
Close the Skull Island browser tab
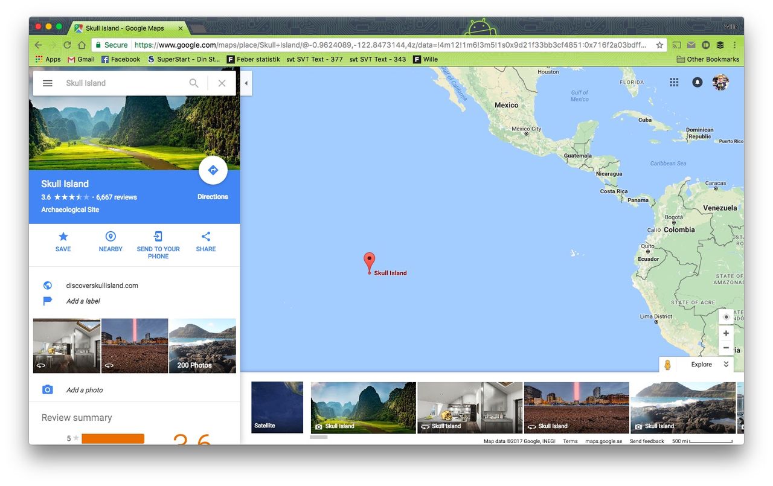180,28
